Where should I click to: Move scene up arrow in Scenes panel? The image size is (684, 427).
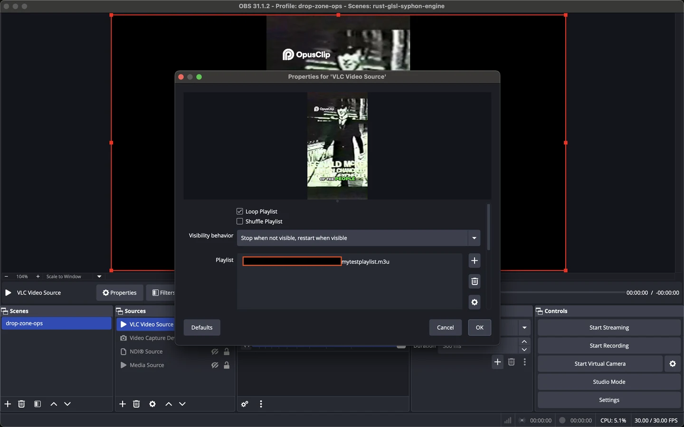point(54,404)
